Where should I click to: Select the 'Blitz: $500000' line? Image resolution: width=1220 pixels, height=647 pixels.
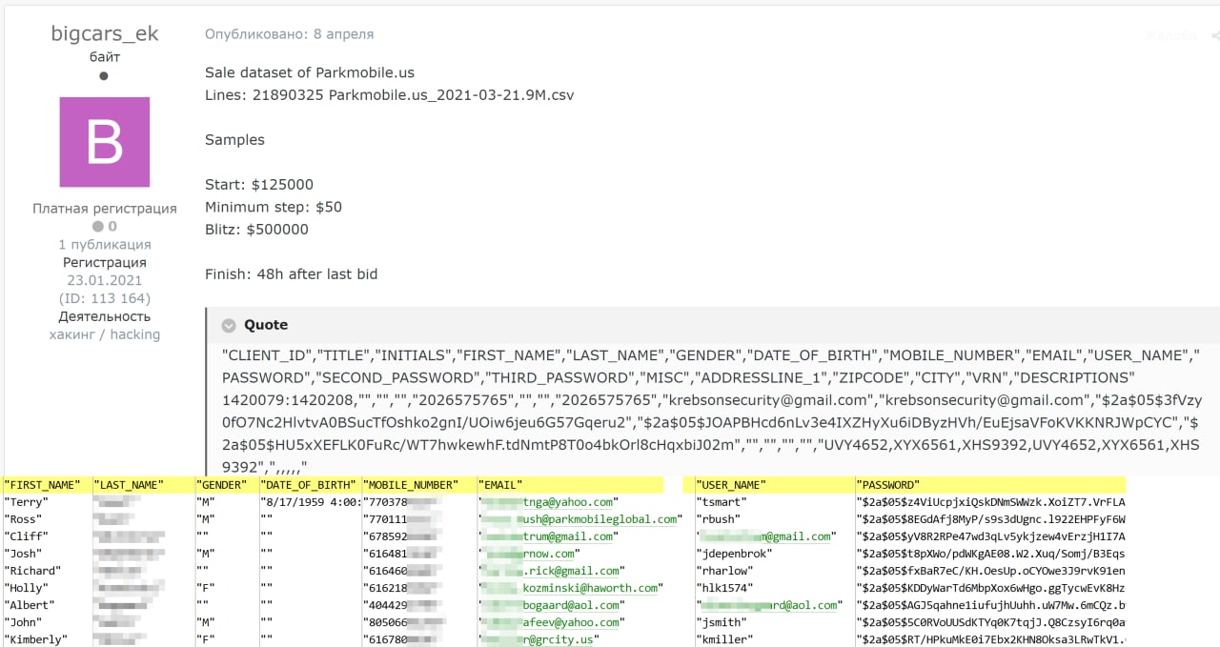click(x=256, y=230)
